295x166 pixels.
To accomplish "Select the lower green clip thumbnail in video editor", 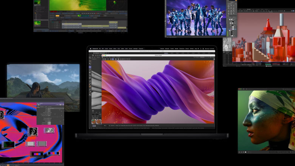I will [37, 23].
